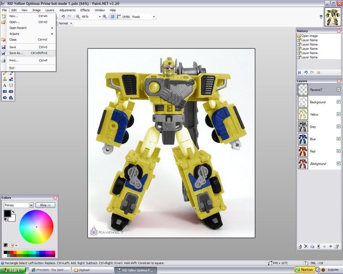Click the Windows start button
Screen dimensions: 343x274
point(13,270)
